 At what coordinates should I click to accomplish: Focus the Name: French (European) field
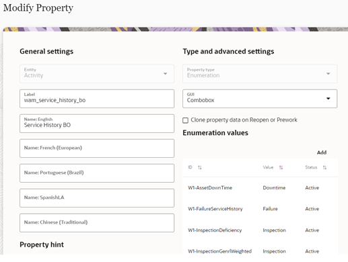coord(97,148)
